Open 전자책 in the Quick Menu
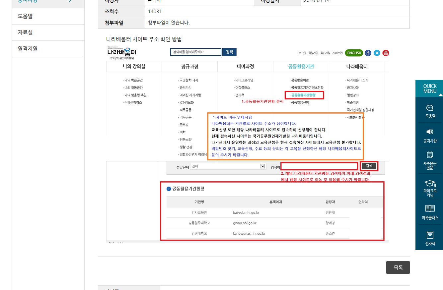 pyautogui.click(x=430, y=238)
